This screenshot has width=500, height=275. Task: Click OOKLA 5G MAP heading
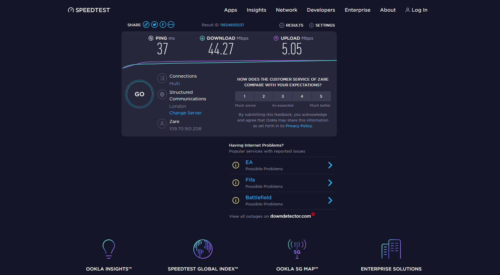tap(297, 269)
